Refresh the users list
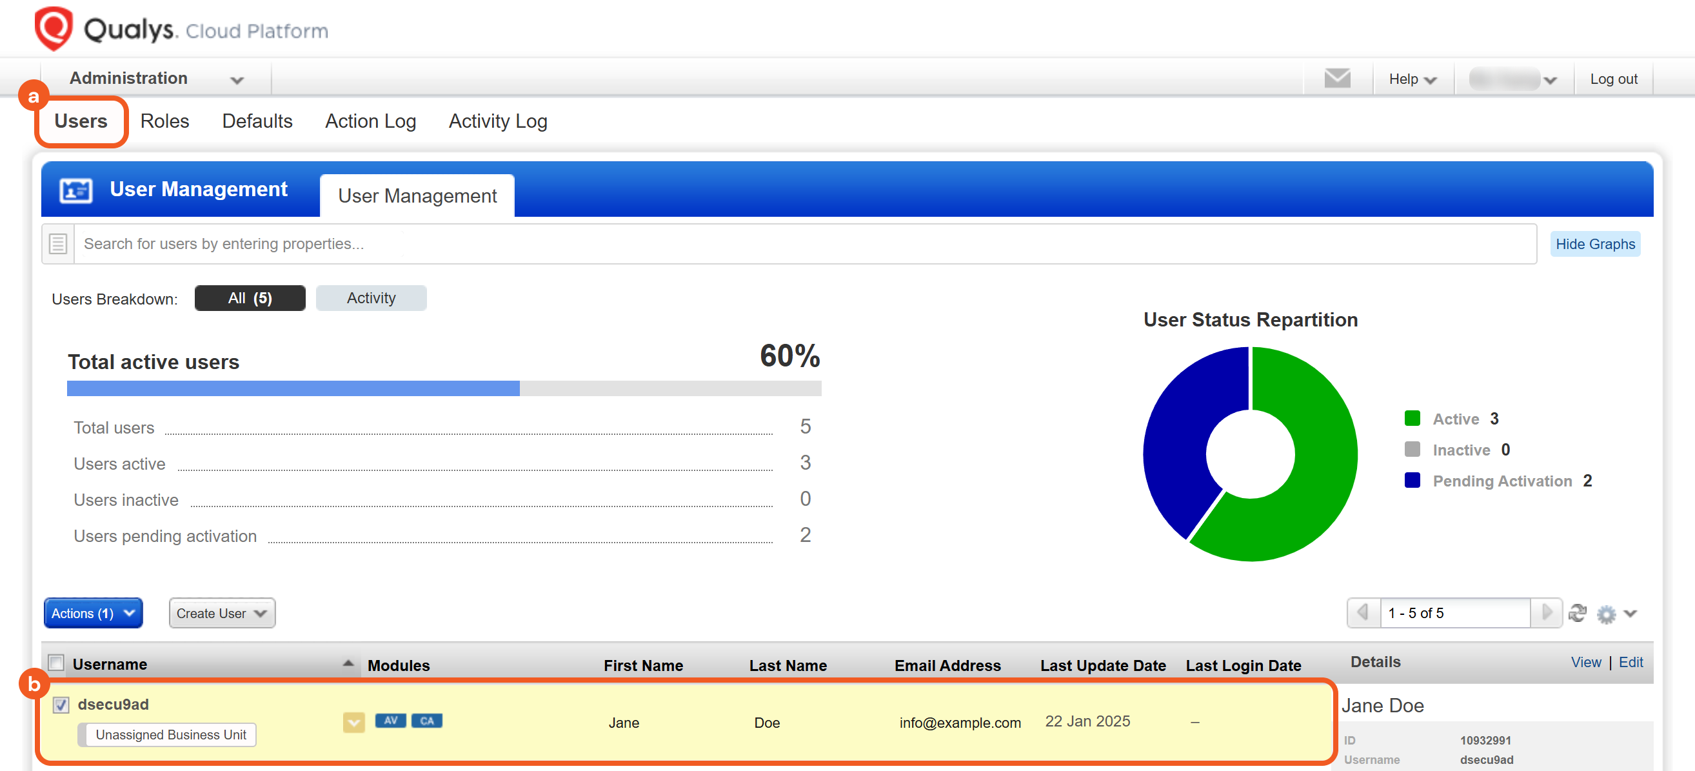 coord(1577,613)
